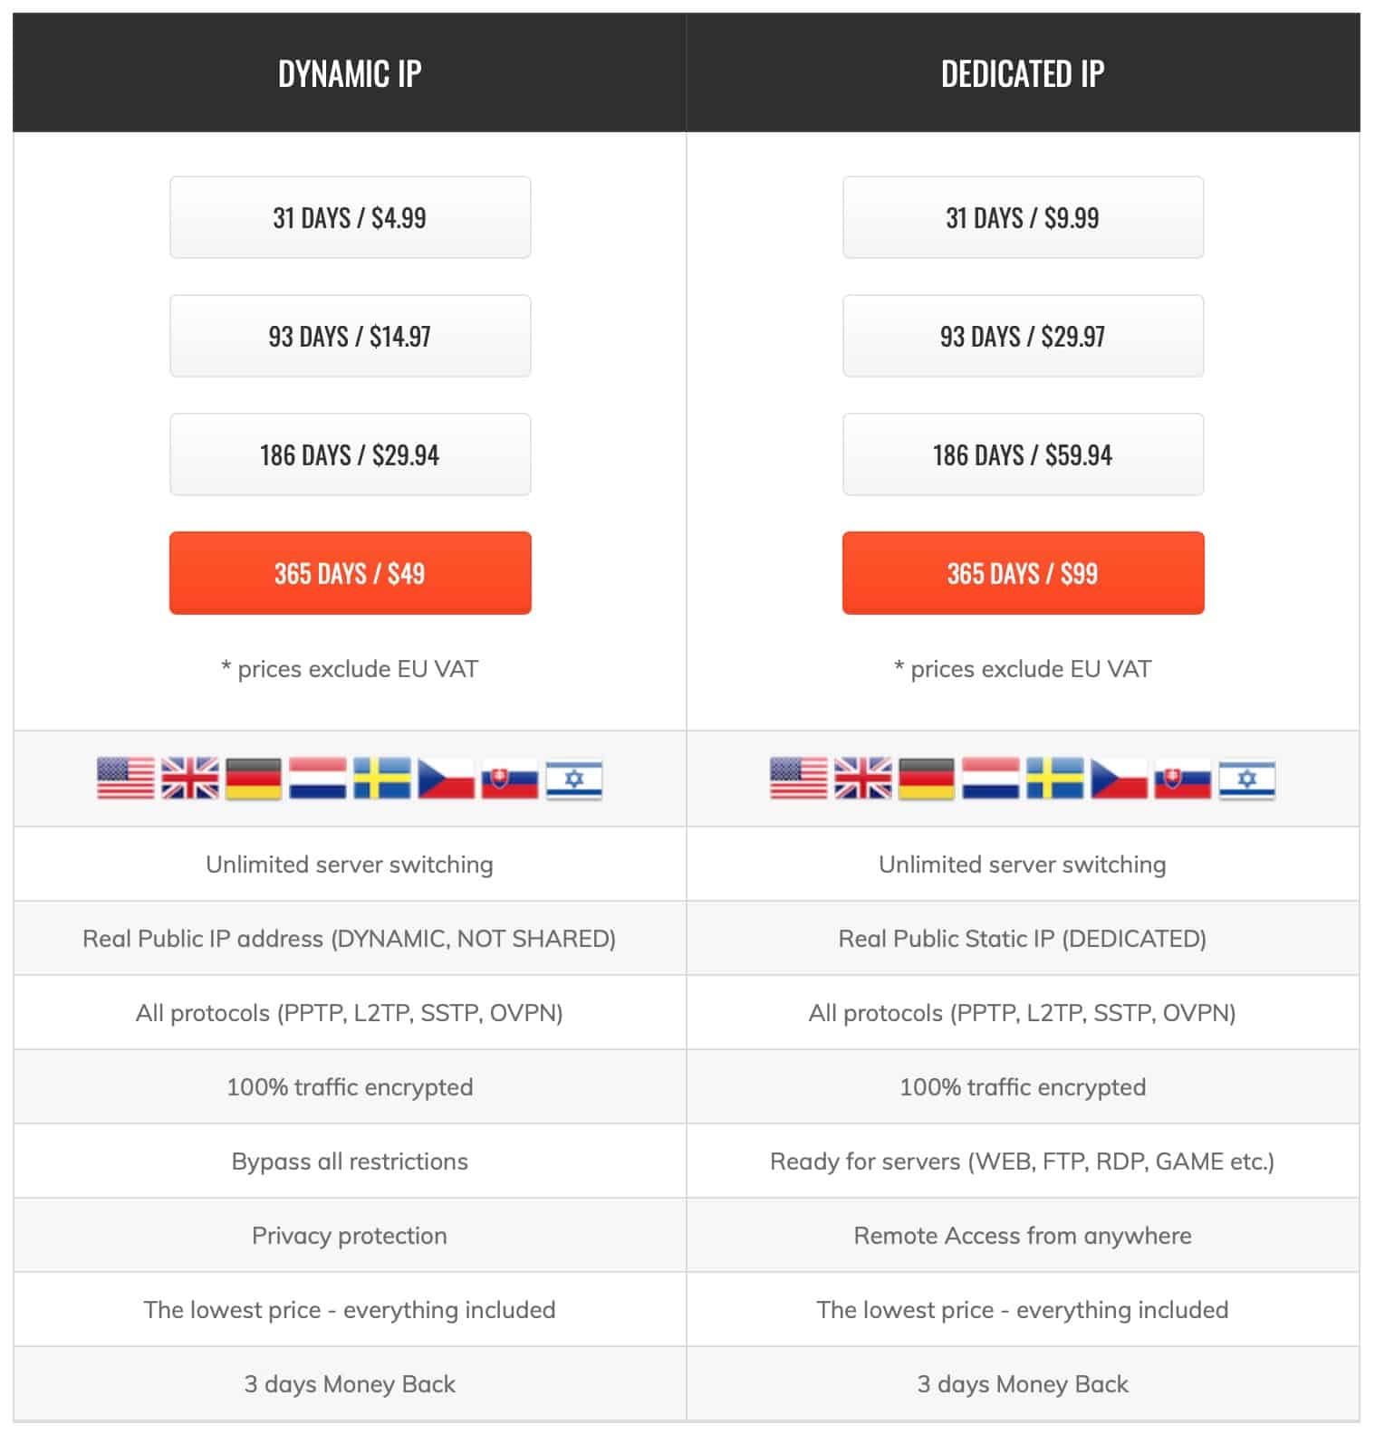This screenshot has height=1434, width=1375.
Task: Select Dedicated IP 93 days for $29.97
Action: (1023, 336)
